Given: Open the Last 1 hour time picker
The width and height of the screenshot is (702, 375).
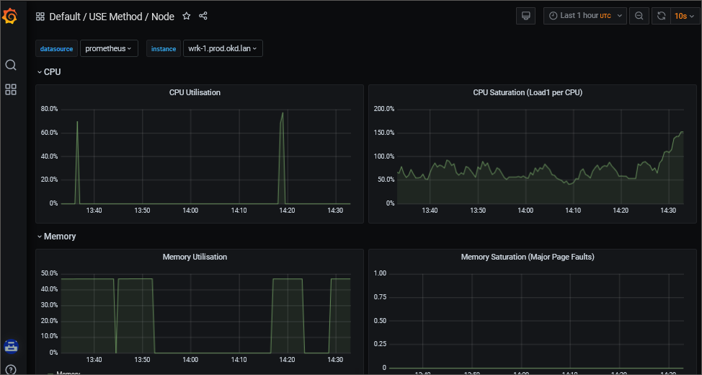Looking at the screenshot, I should 585,16.
